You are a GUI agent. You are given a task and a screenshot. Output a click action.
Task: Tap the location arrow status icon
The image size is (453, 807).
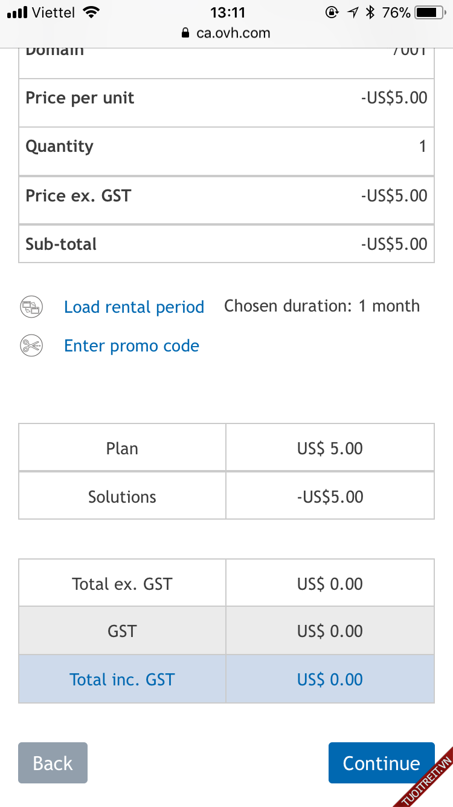click(353, 12)
